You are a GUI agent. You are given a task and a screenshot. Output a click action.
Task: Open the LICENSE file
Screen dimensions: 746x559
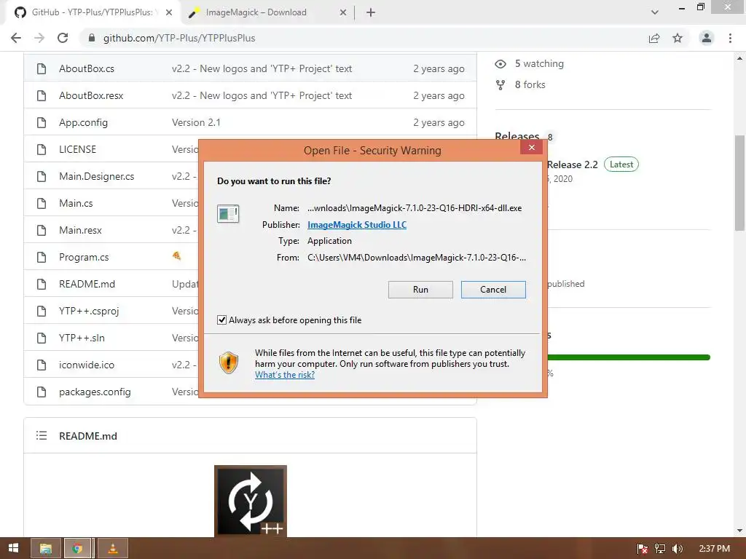[x=77, y=149]
